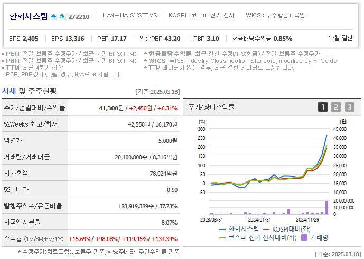Select the WICS 우주항공과국방 classification
The image size is (364, 259).
tap(275, 15)
